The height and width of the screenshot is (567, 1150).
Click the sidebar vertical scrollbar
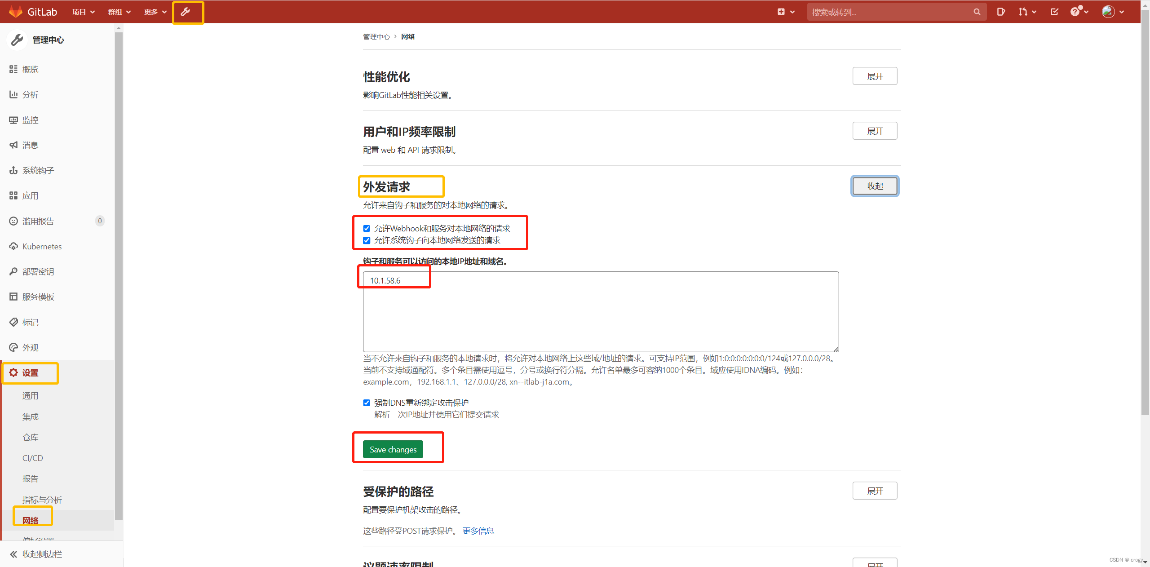pos(119,270)
